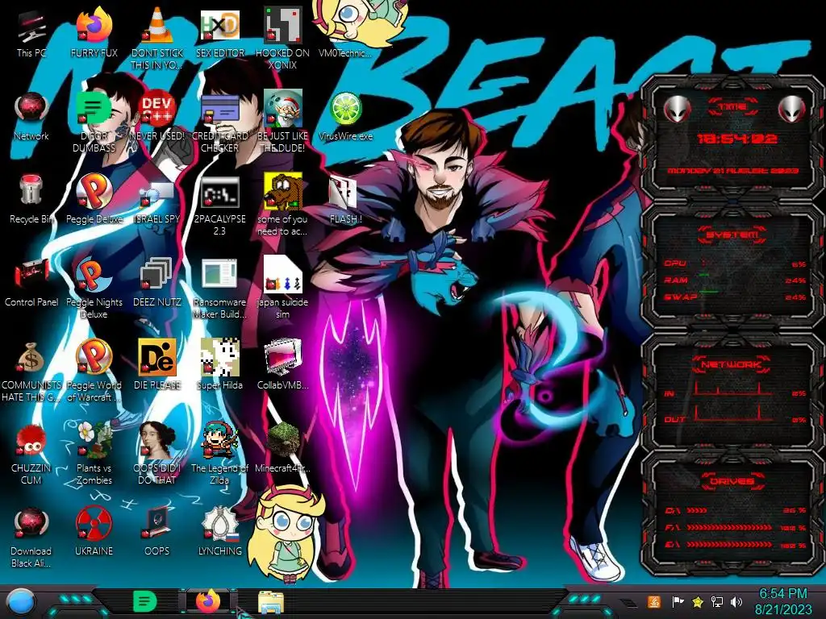This screenshot has width=826, height=619.
Task: Open File Explorer from the taskbar
Action: point(270,603)
